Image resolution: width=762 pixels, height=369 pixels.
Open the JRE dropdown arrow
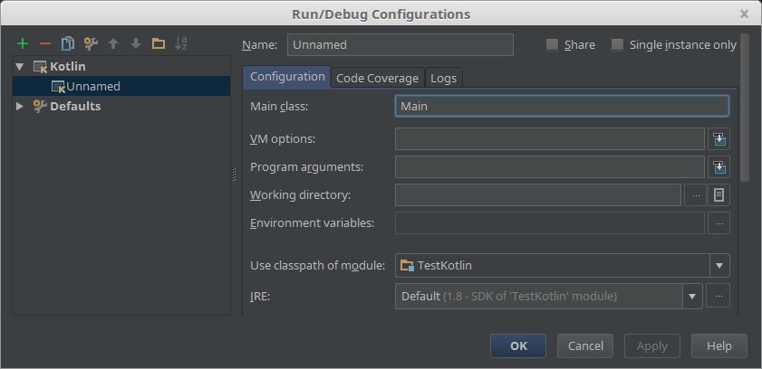pyautogui.click(x=692, y=297)
